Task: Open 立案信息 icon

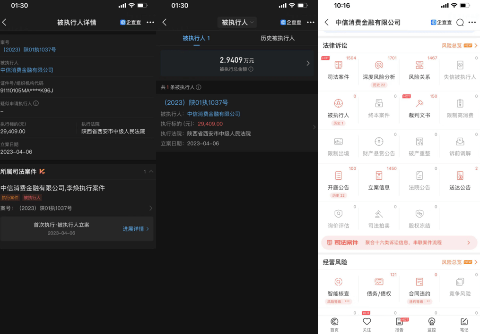Action: (379, 175)
